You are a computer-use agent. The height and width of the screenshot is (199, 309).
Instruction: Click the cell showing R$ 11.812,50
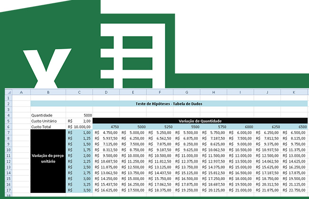pyautogui.click(x=160, y=161)
